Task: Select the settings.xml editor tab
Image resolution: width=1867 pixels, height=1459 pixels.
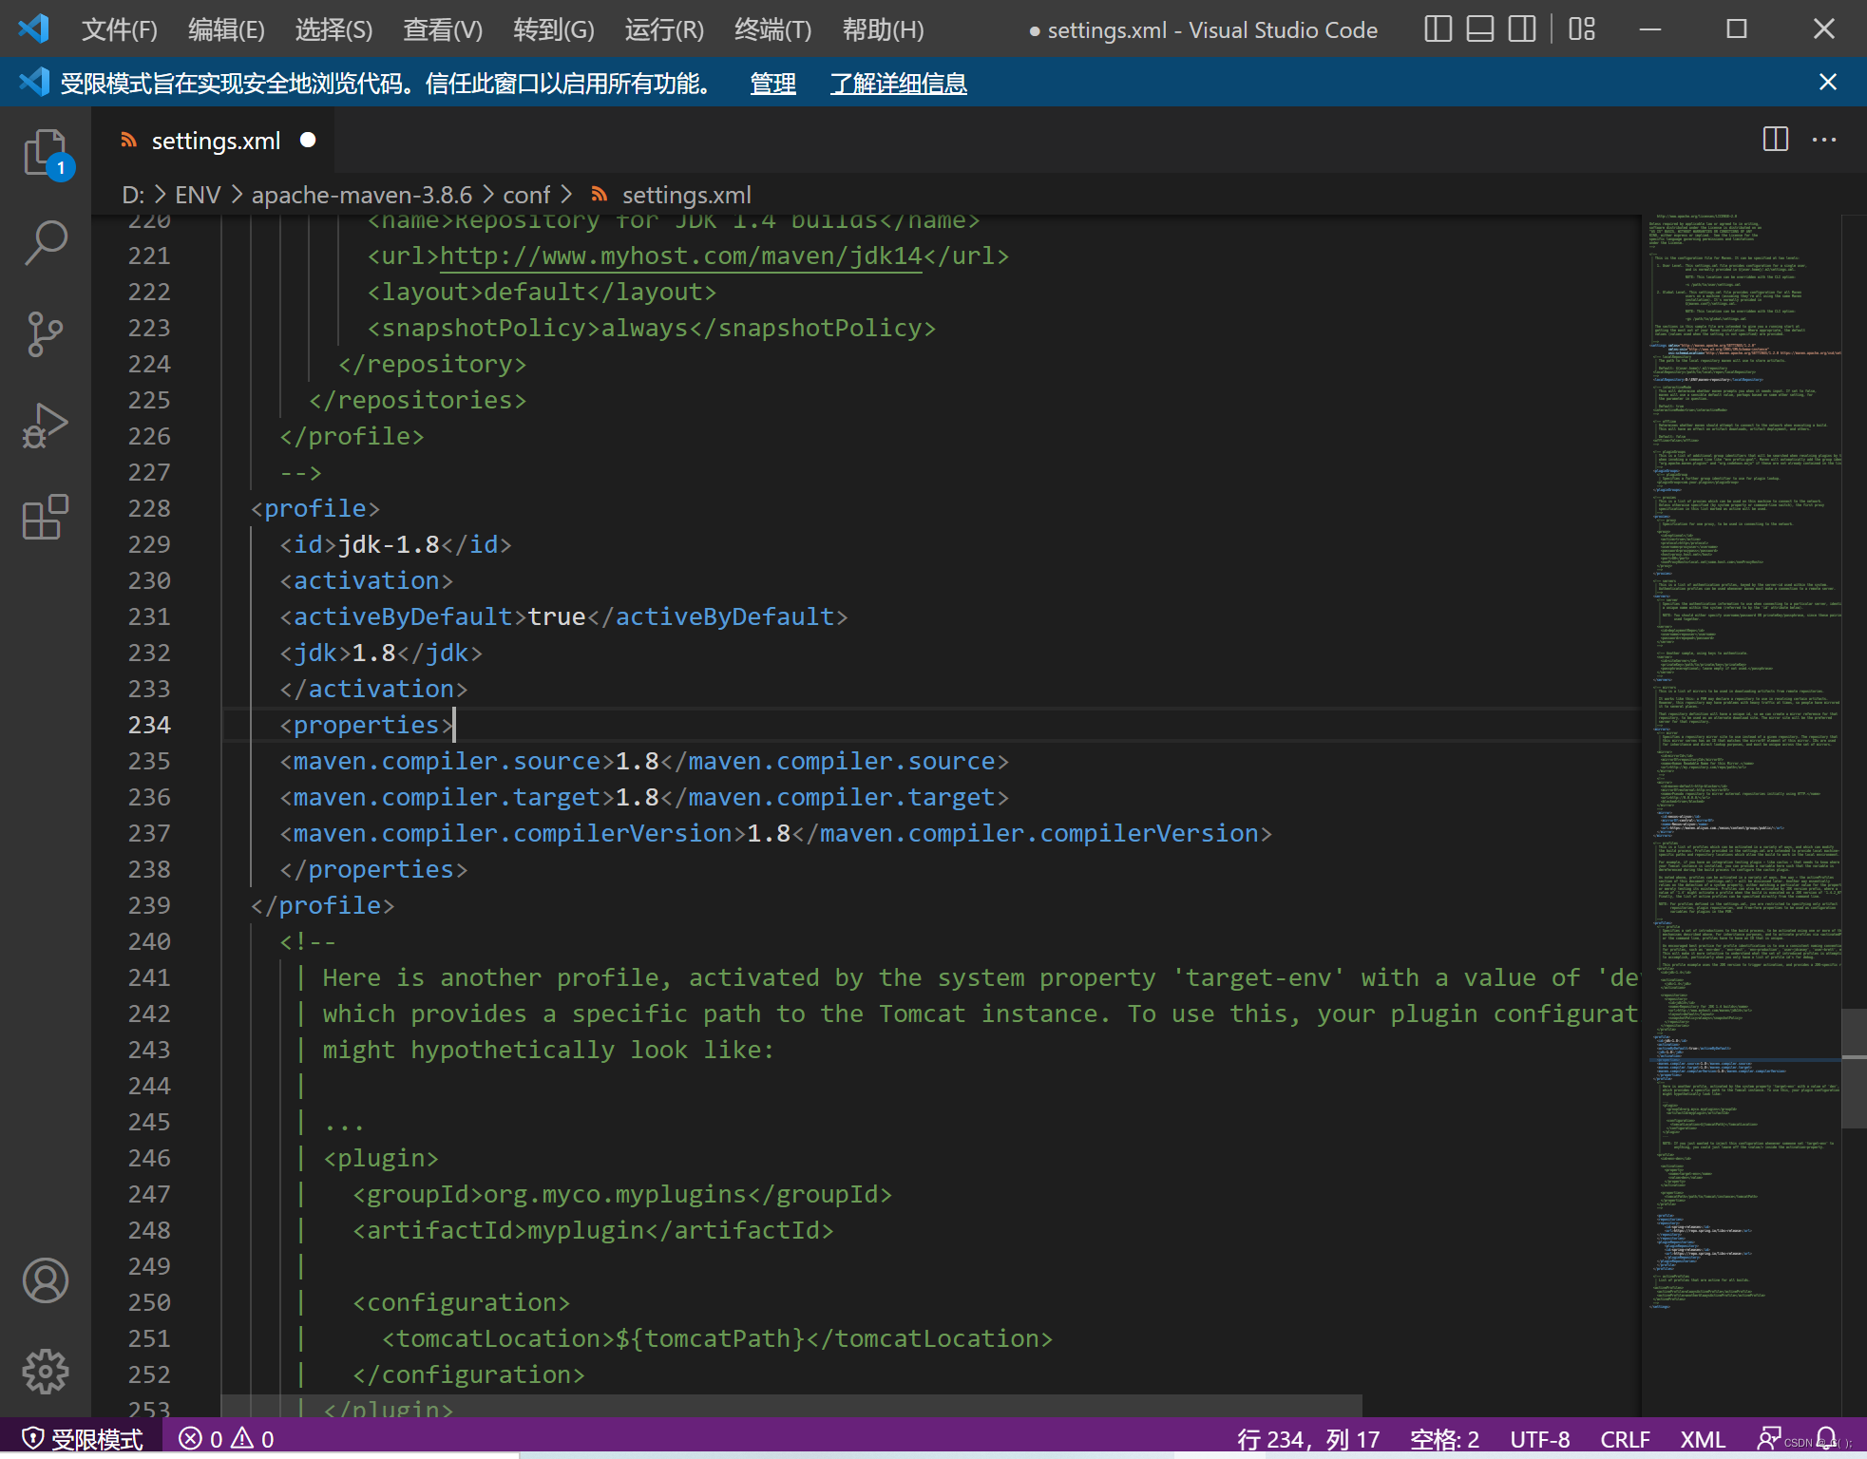Action: (214, 141)
